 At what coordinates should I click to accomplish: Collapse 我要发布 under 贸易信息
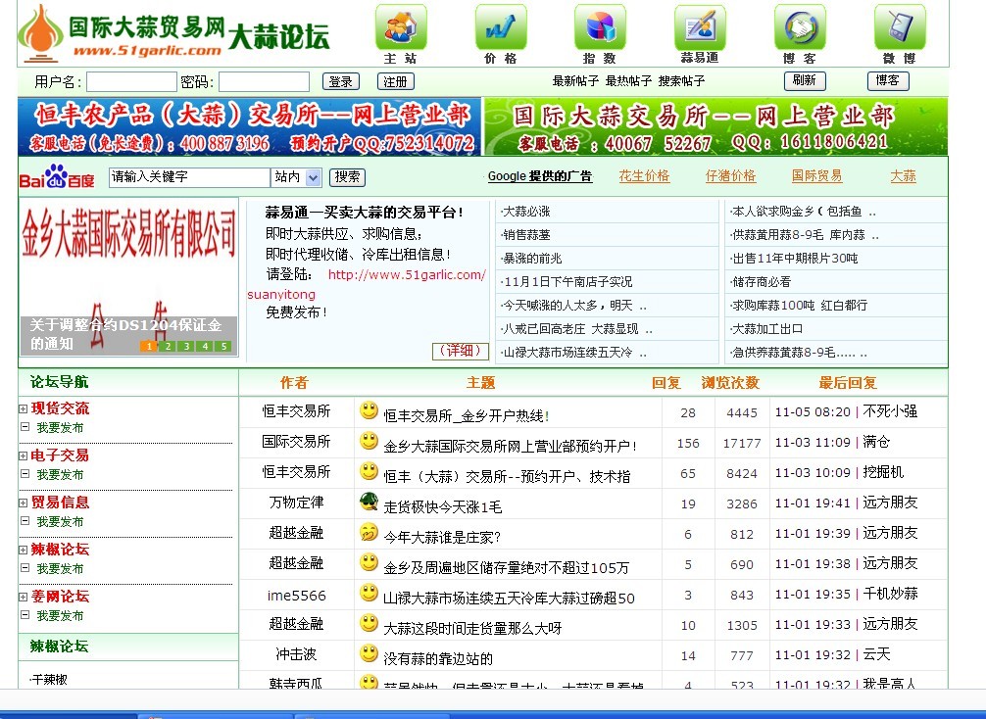pyautogui.click(x=25, y=520)
